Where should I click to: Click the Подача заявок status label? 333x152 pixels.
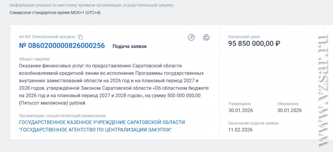coord(129,46)
